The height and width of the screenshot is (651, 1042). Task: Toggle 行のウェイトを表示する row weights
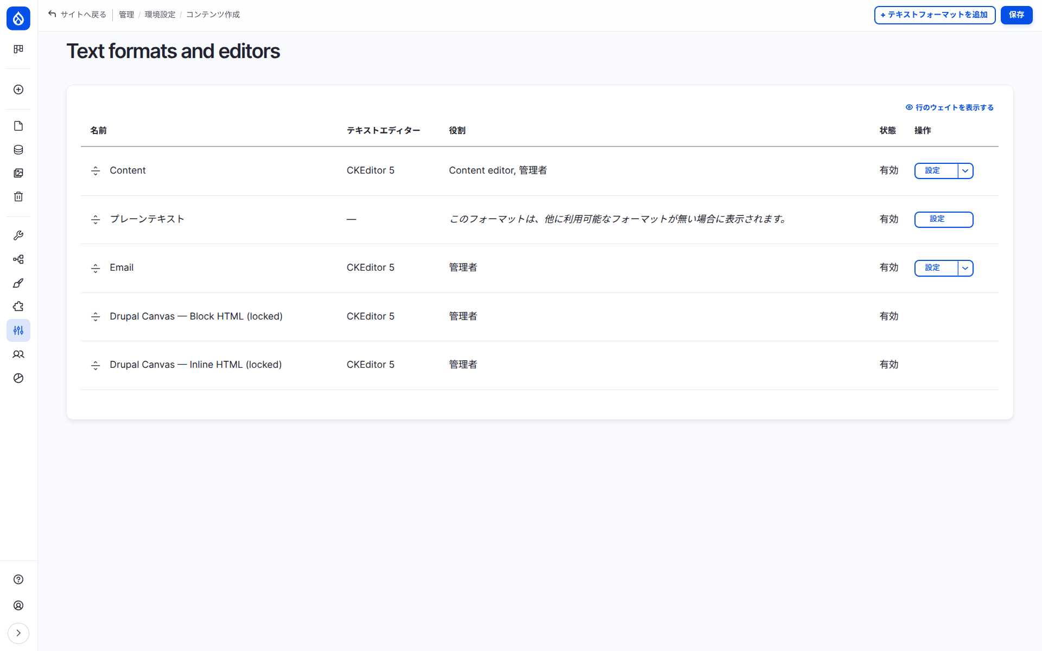tap(949, 107)
